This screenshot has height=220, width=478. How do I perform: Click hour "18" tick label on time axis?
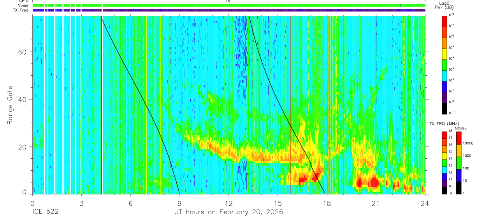click(x=327, y=203)
